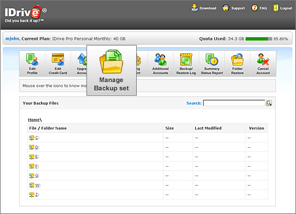Viewport: 296px width, 214px height.
Task: Click the quota used progress bar
Action: coord(259,39)
